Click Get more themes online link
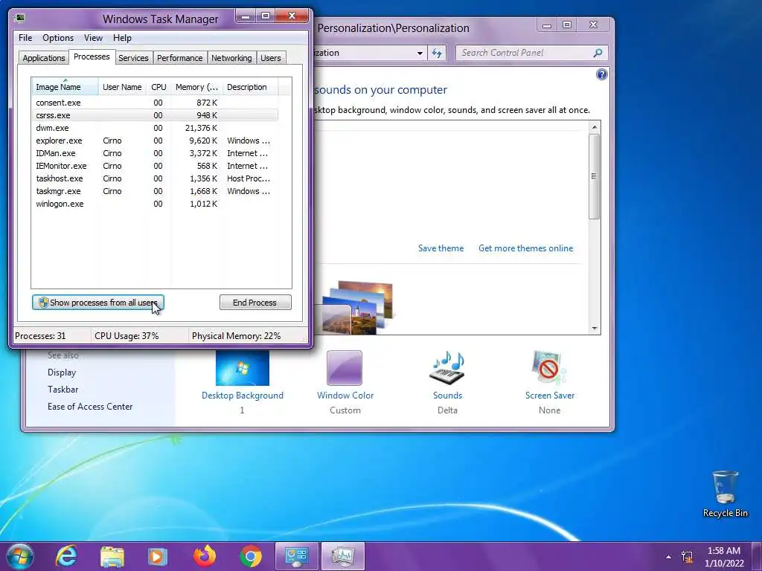The width and height of the screenshot is (762, 571). point(526,248)
